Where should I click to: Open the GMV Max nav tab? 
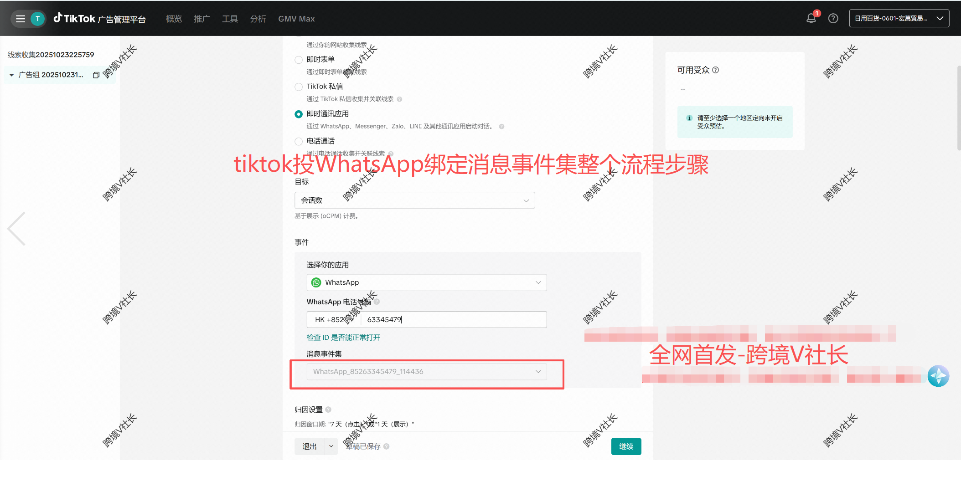point(296,19)
